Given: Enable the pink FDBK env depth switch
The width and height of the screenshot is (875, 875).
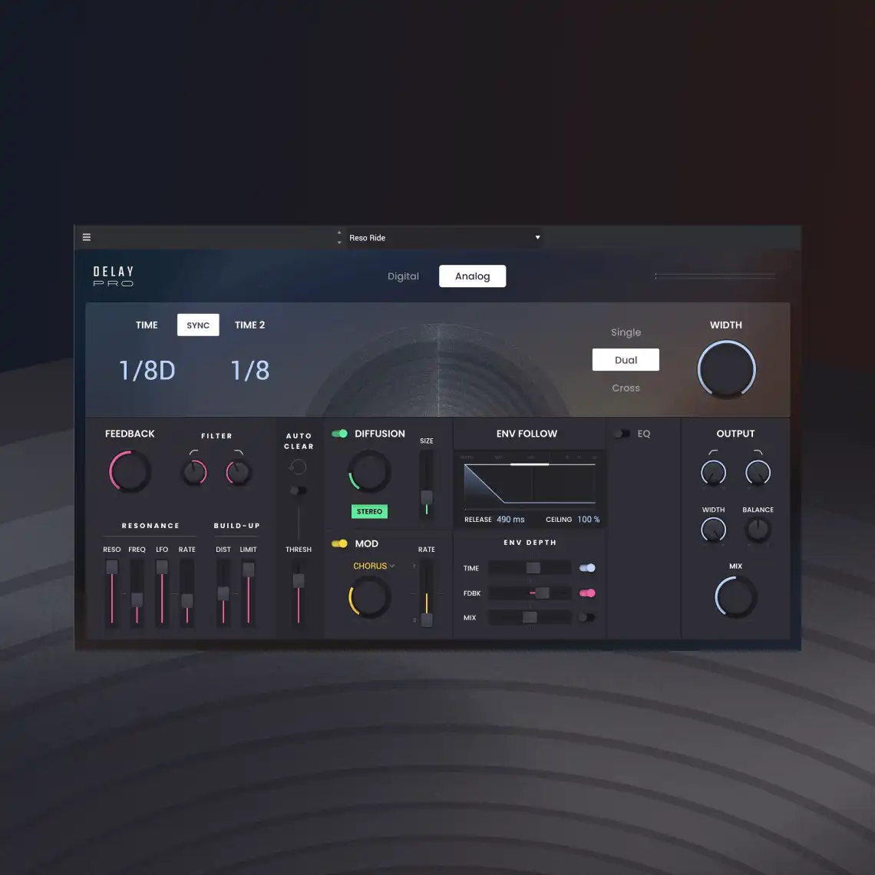Looking at the screenshot, I should pos(586,593).
